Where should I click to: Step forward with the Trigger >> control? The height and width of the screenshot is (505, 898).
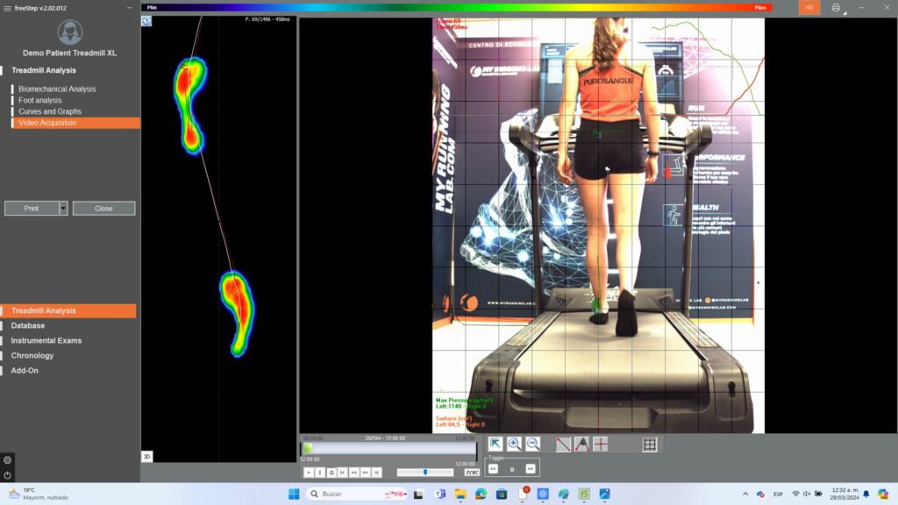coord(530,469)
